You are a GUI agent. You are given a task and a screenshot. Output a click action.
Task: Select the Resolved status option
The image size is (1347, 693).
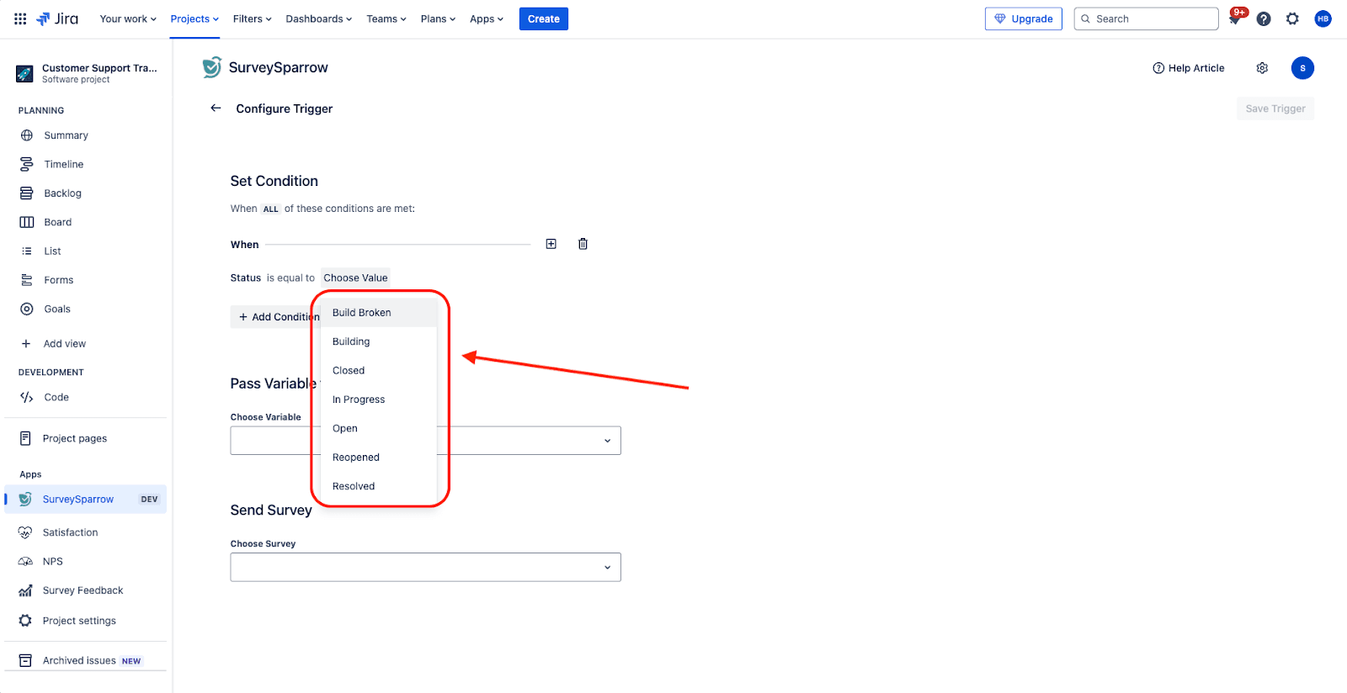354,486
